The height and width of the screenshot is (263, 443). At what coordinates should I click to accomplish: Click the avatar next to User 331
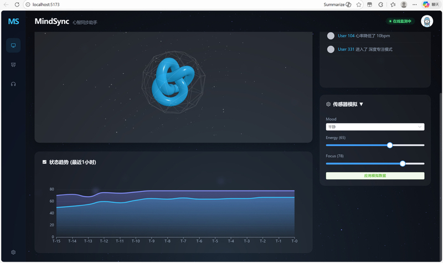click(331, 49)
